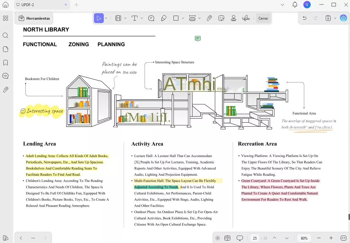Image resolution: width=350 pixels, height=243 pixels.
Task: Go to the previous view arrow
Action: click(21, 238)
